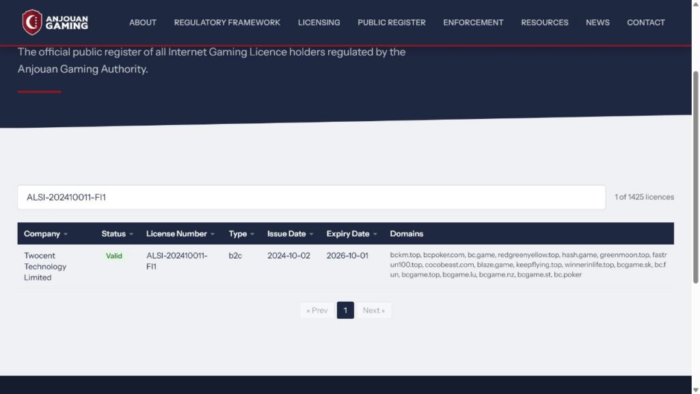Open the Contact page
Image resolution: width=700 pixels, height=394 pixels.
click(645, 23)
